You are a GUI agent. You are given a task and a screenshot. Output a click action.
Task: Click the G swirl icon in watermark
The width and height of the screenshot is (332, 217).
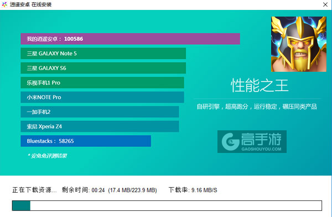pos(231,141)
